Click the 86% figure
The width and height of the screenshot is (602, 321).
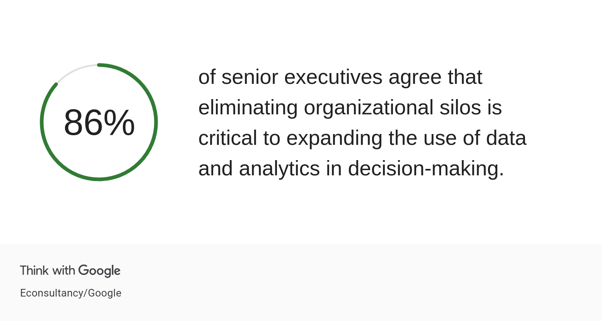pyautogui.click(x=99, y=123)
